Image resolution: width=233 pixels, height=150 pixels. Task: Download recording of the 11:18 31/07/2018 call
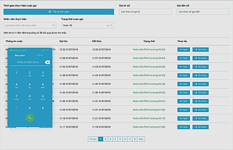(x=201, y=118)
